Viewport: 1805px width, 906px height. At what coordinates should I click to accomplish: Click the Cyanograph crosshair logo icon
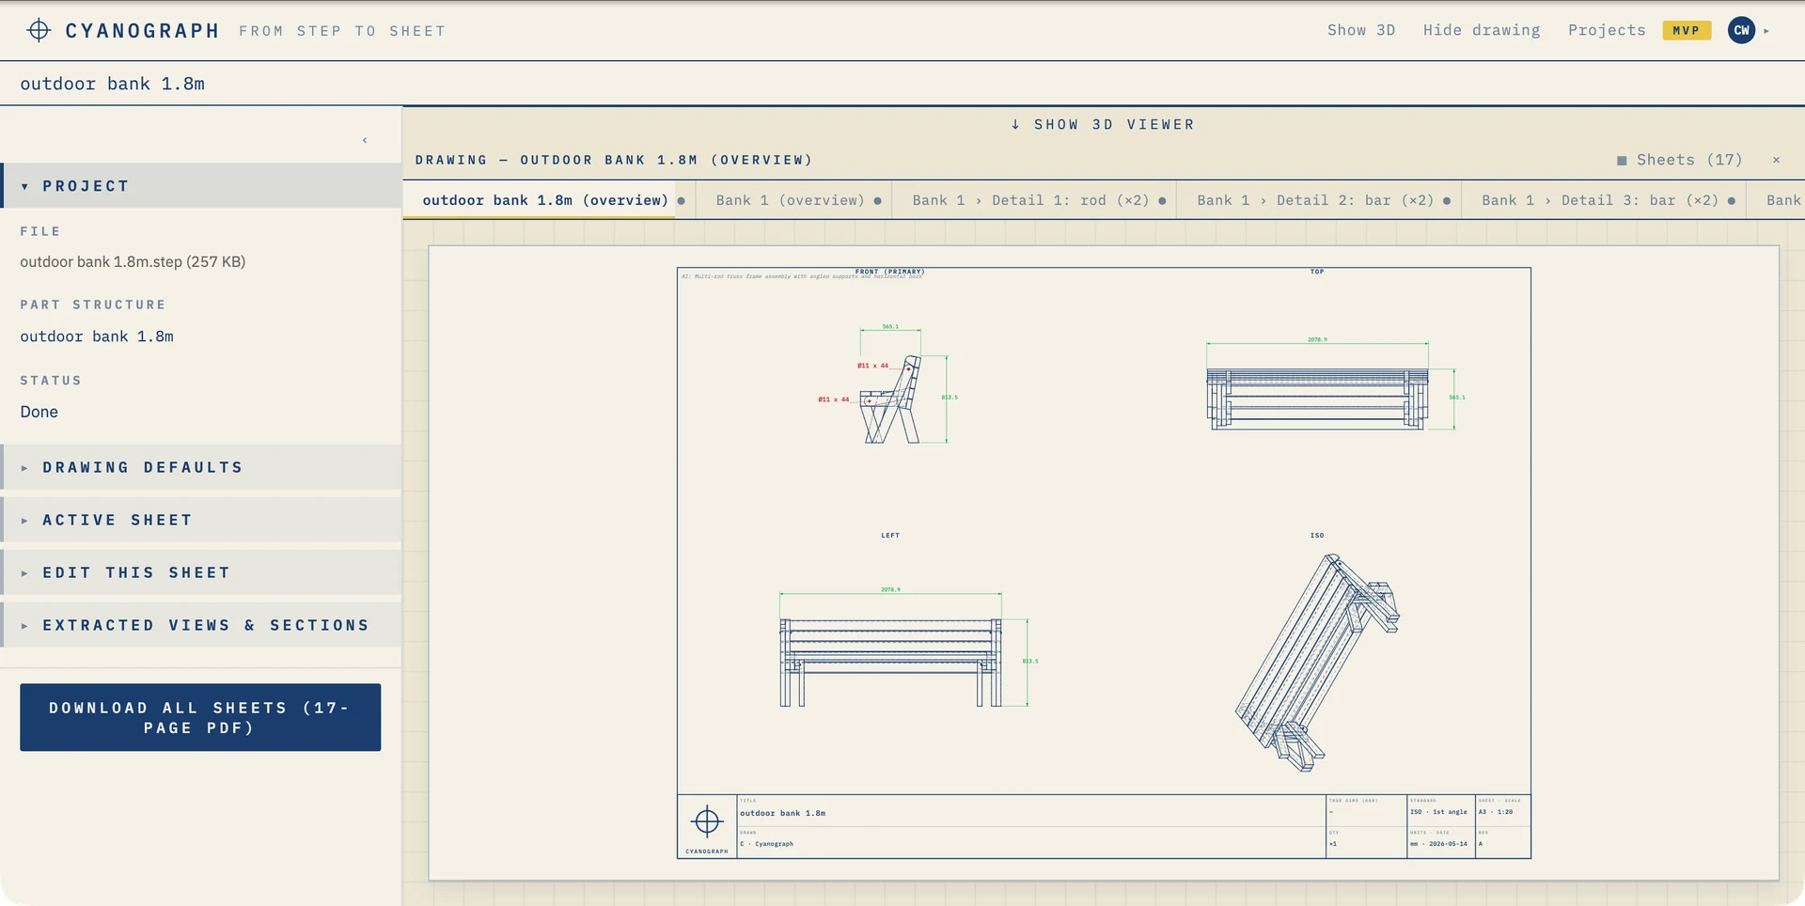click(39, 30)
